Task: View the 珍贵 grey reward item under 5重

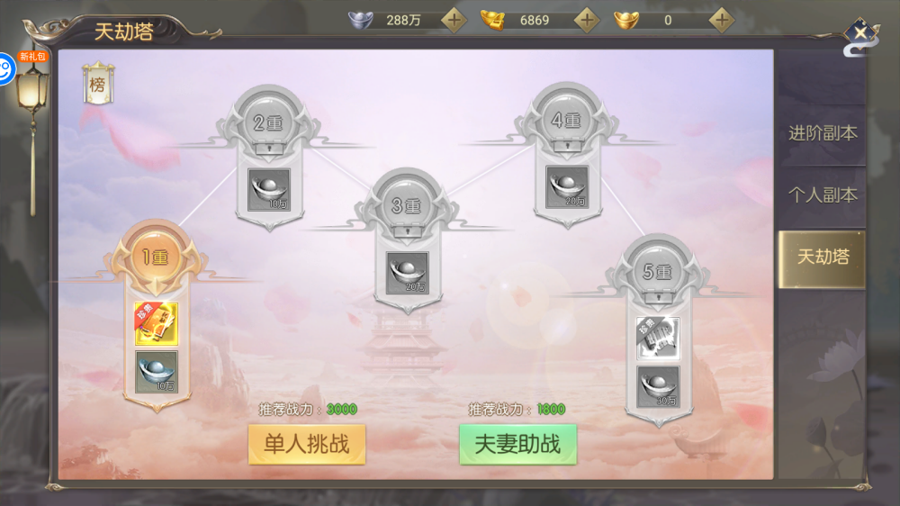Action: [659, 339]
